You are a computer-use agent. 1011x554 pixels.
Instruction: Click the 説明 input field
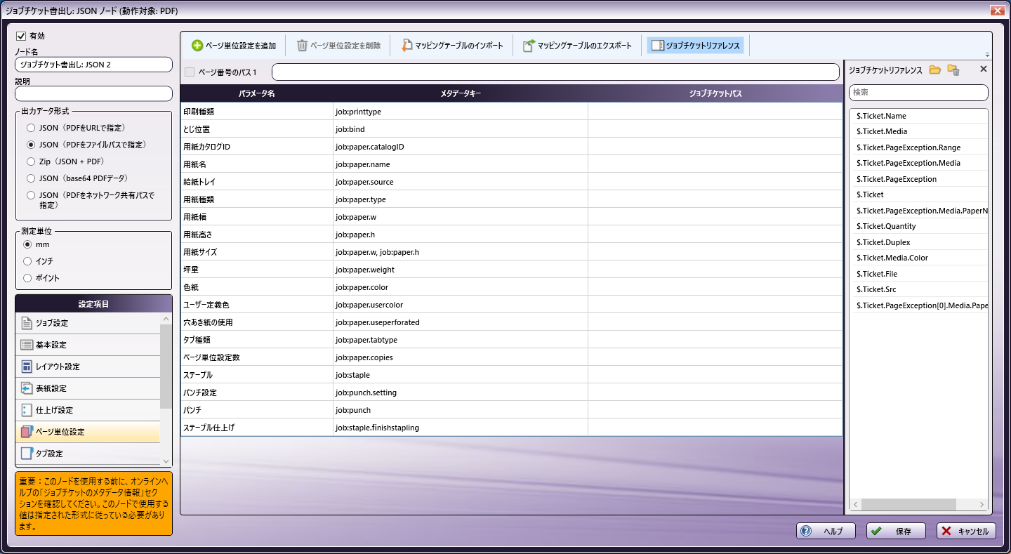coord(93,93)
